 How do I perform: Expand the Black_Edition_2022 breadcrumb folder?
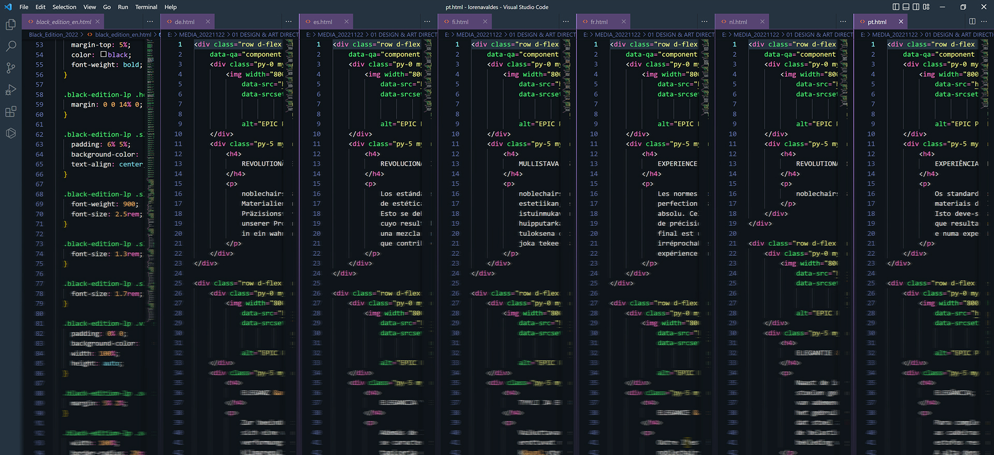[53, 35]
